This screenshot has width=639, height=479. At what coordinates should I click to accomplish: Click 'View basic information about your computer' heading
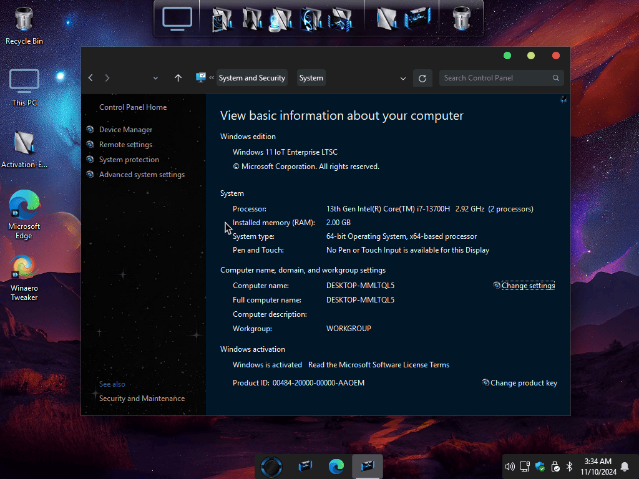coord(341,115)
